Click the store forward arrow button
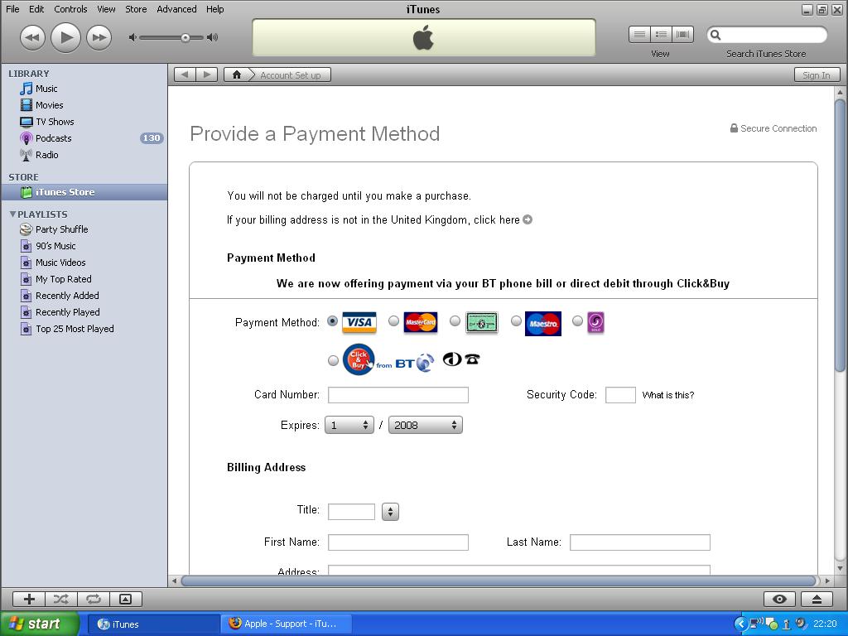848x636 pixels. pyautogui.click(x=206, y=75)
